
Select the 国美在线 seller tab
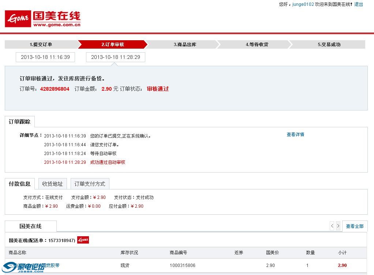coord(30,226)
